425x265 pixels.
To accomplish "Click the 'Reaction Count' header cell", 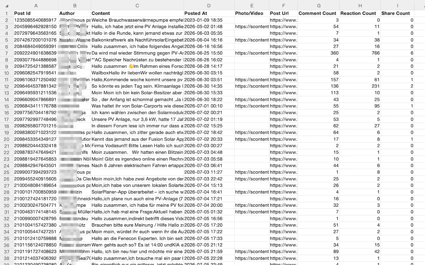I will 360,13.
